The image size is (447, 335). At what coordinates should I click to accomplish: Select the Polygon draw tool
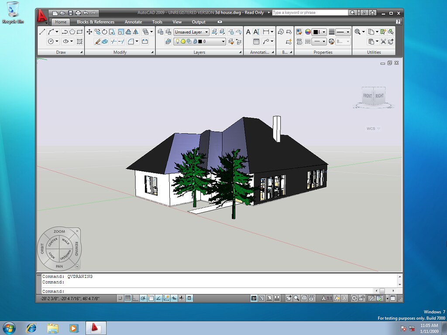(72, 32)
